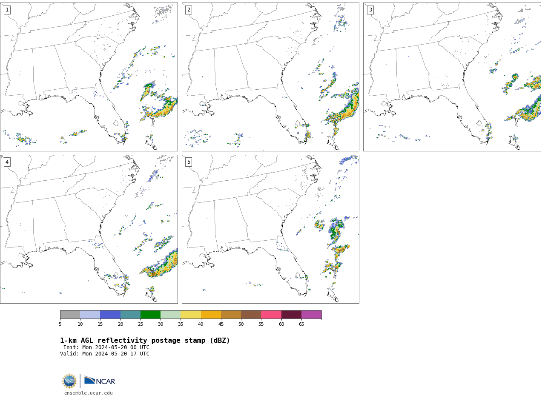The height and width of the screenshot is (398, 545).
Task: Click the 1-km AGL reflectivity title
Action: (x=145, y=341)
